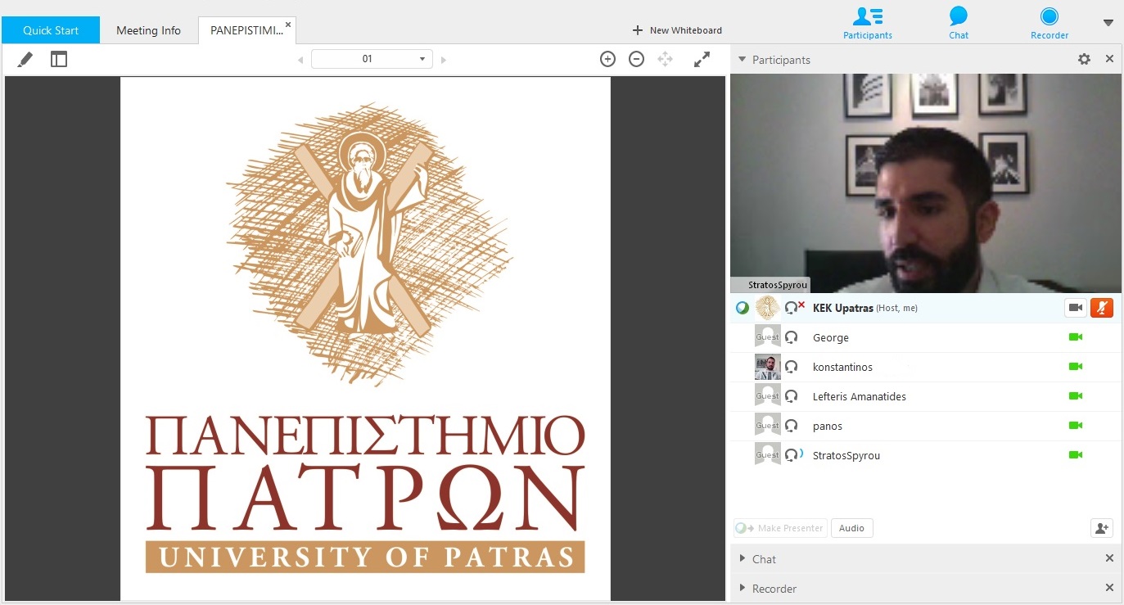This screenshot has height=605, width=1124.
Task: Open the Recorder from top bar
Action: [x=1050, y=22]
